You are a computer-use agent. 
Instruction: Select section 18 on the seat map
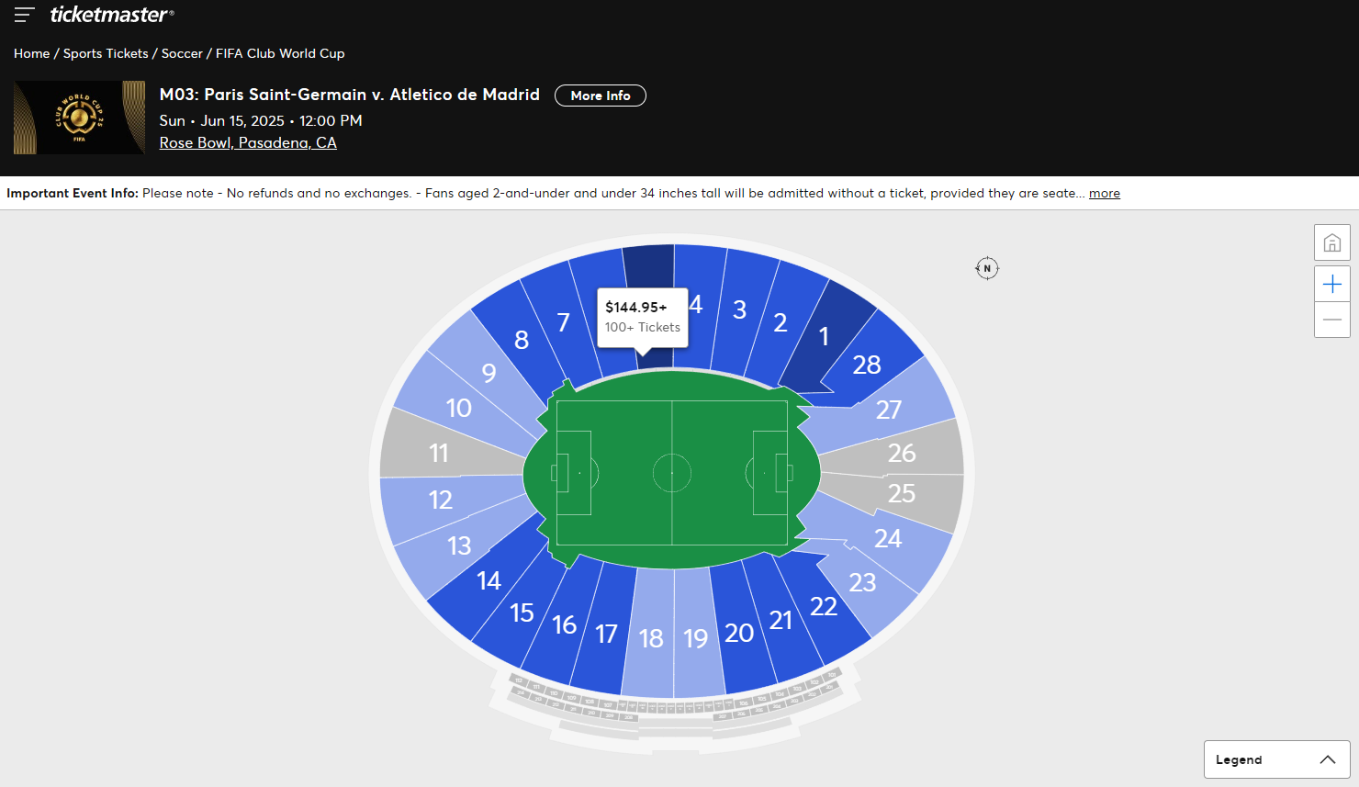[651, 636]
